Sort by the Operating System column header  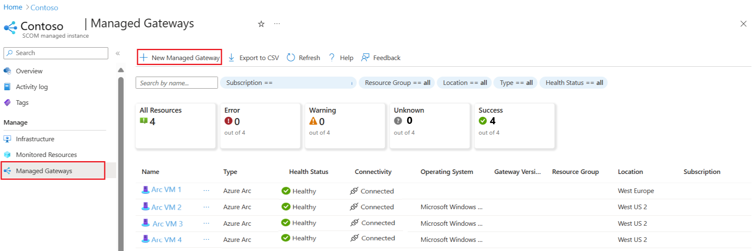[447, 171]
